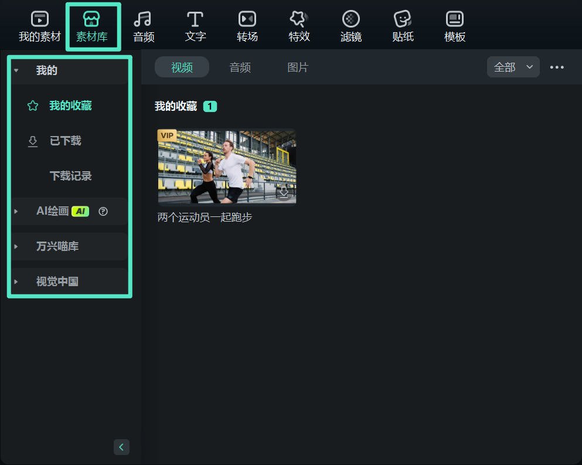Select the 两个运动员一起跑步 video thumbnail
The height and width of the screenshot is (465, 582).
[x=226, y=167]
